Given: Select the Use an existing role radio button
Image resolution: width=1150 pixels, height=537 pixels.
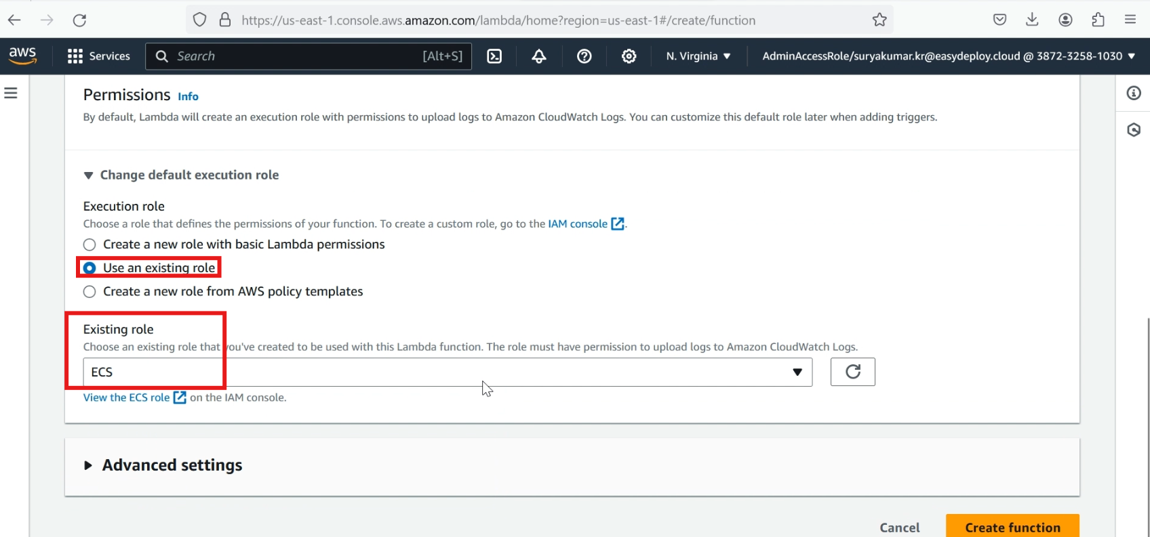Looking at the screenshot, I should click(90, 268).
